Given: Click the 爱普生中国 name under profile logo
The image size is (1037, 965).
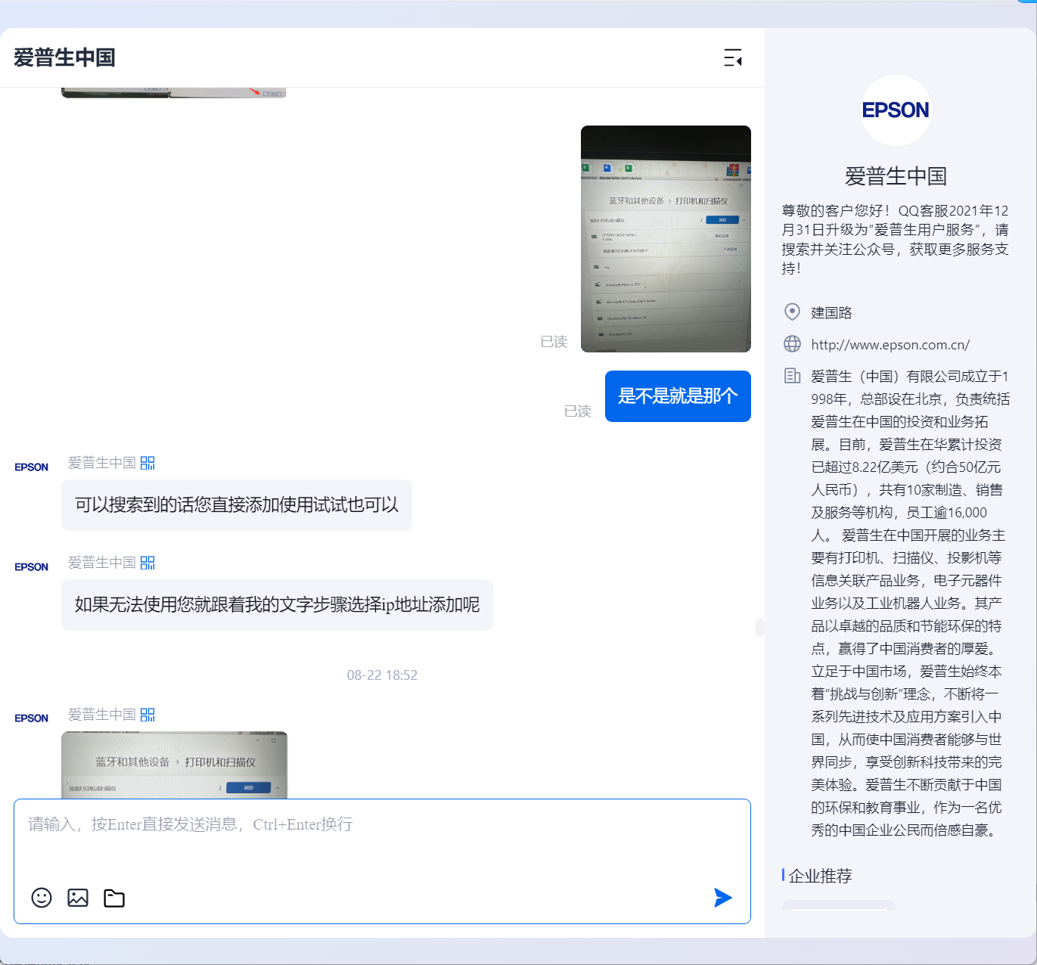Looking at the screenshot, I should pos(896,176).
